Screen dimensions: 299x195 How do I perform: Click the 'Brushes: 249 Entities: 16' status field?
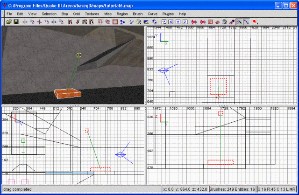click(232, 189)
